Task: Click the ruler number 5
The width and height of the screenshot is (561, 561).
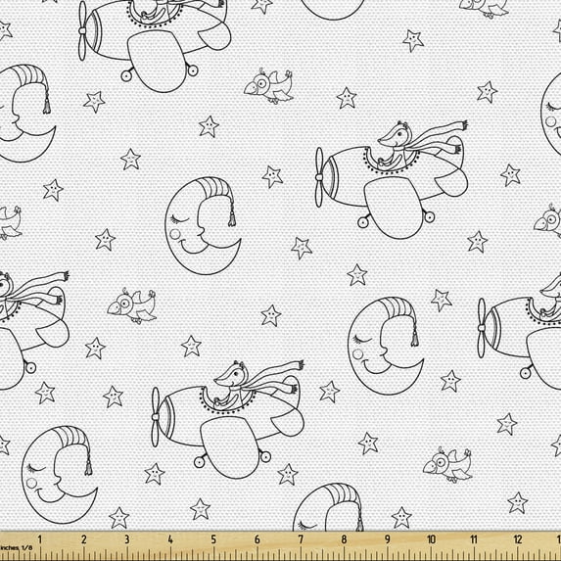Action: 213,539
